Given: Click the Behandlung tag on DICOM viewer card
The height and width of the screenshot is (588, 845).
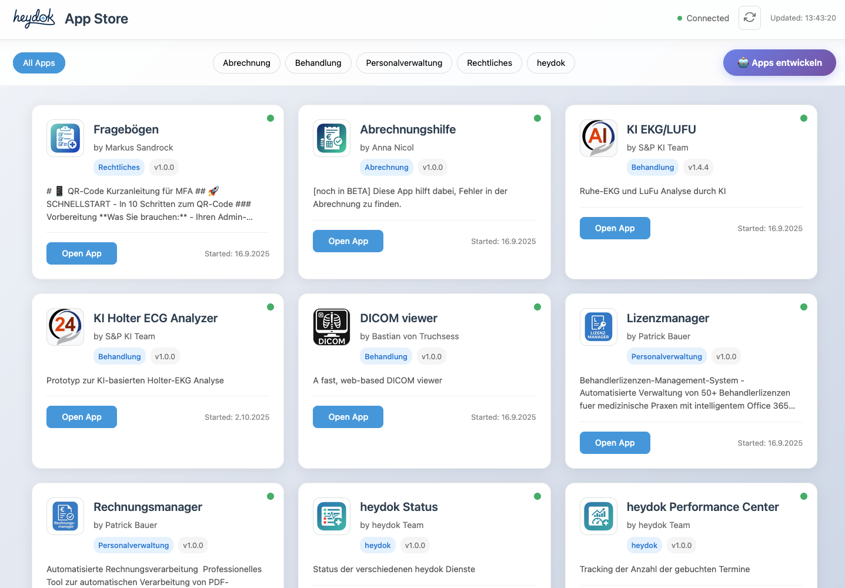Looking at the screenshot, I should tap(386, 356).
